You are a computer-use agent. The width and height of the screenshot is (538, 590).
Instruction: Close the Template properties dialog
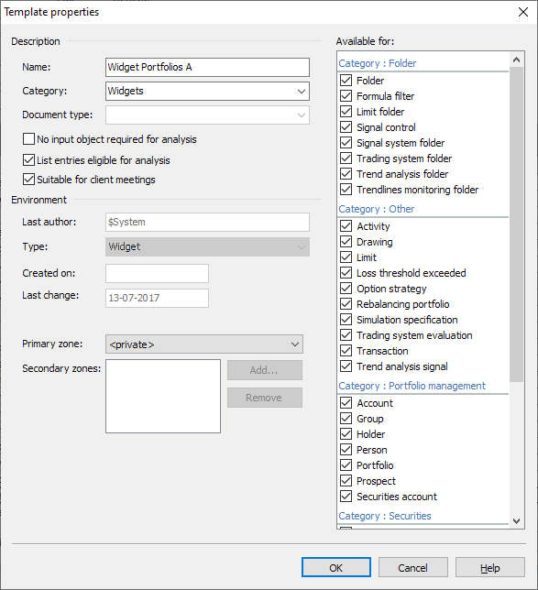(523, 12)
